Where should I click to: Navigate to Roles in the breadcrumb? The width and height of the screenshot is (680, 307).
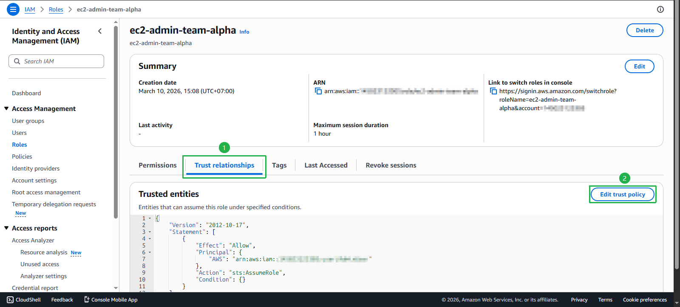(56, 9)
